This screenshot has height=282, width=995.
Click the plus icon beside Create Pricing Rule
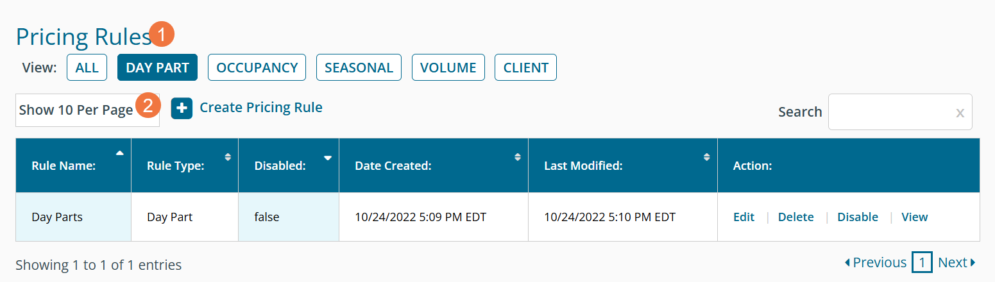click(x=182, y=109)
